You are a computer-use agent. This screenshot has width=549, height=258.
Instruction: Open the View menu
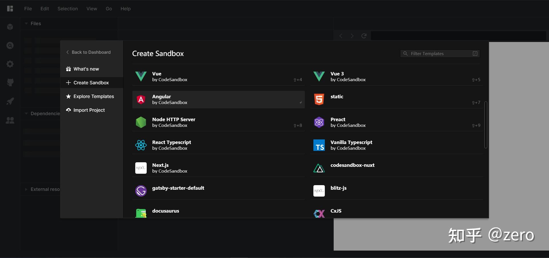coord(92,9)
